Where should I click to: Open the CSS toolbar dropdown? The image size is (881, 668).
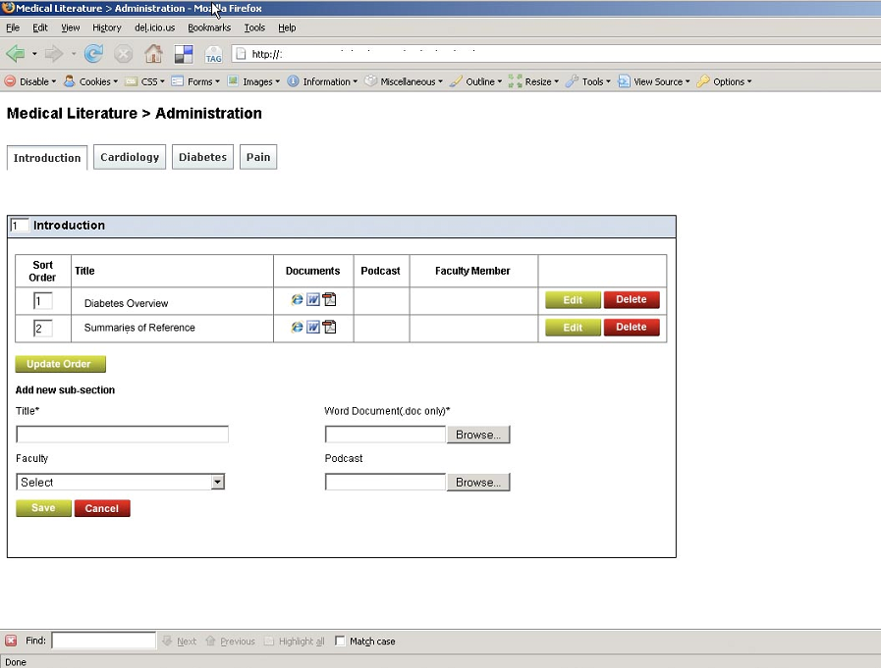(x=145, y=81)
